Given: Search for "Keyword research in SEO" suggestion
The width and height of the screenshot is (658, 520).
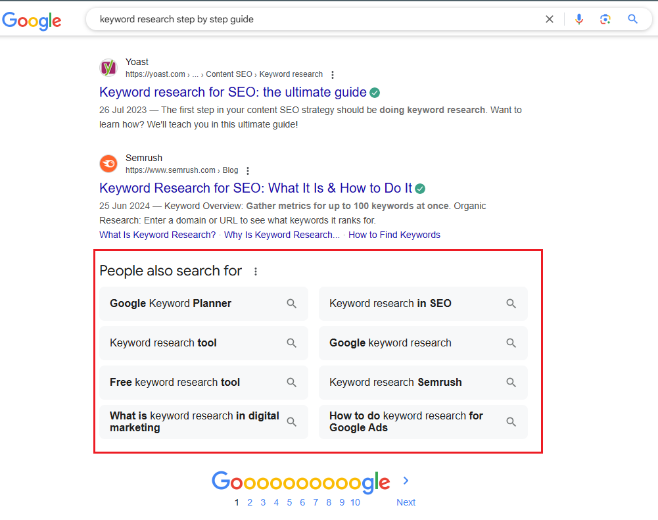Looking at the screenshot, I should (x=423, y=304).
